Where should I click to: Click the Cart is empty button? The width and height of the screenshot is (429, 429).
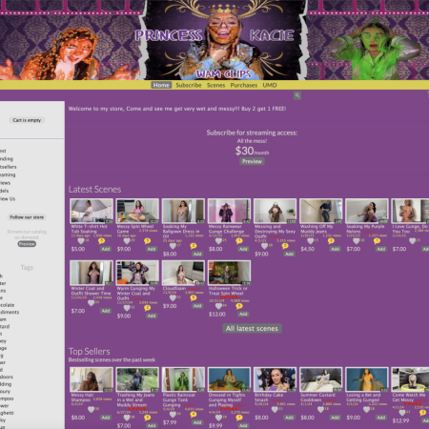pyautogui.click(x=27, y=120)
